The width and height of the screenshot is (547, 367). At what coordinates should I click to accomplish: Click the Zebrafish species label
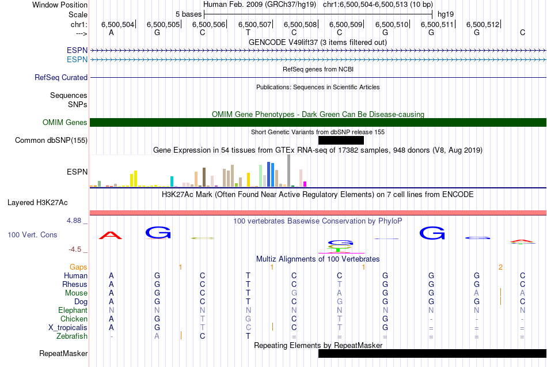(72, 336)
